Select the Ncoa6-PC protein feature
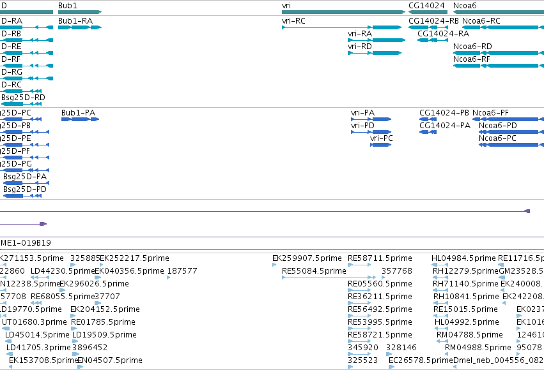The image size is (544, 370). click(511, 145)
